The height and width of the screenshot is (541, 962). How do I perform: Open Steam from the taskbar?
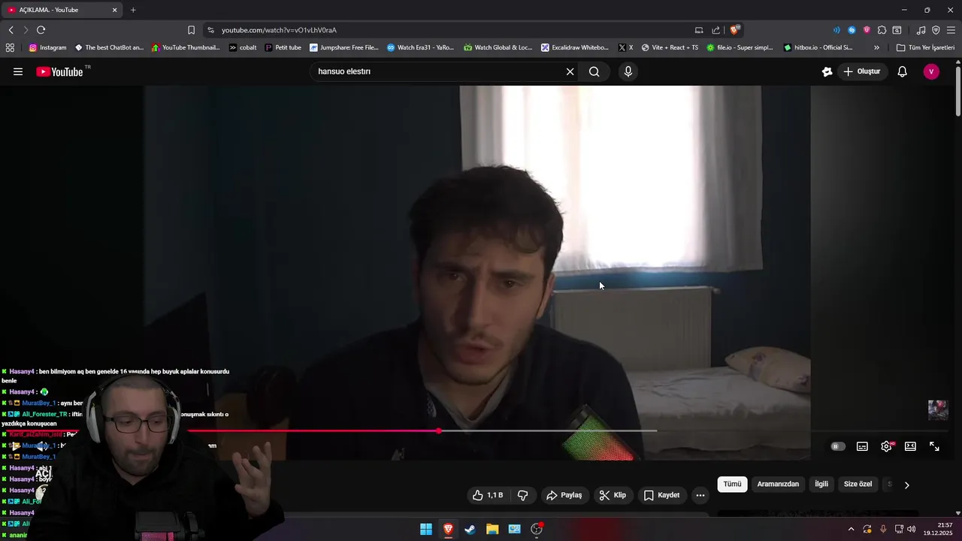pyautogui.click(x=470, y=529)
